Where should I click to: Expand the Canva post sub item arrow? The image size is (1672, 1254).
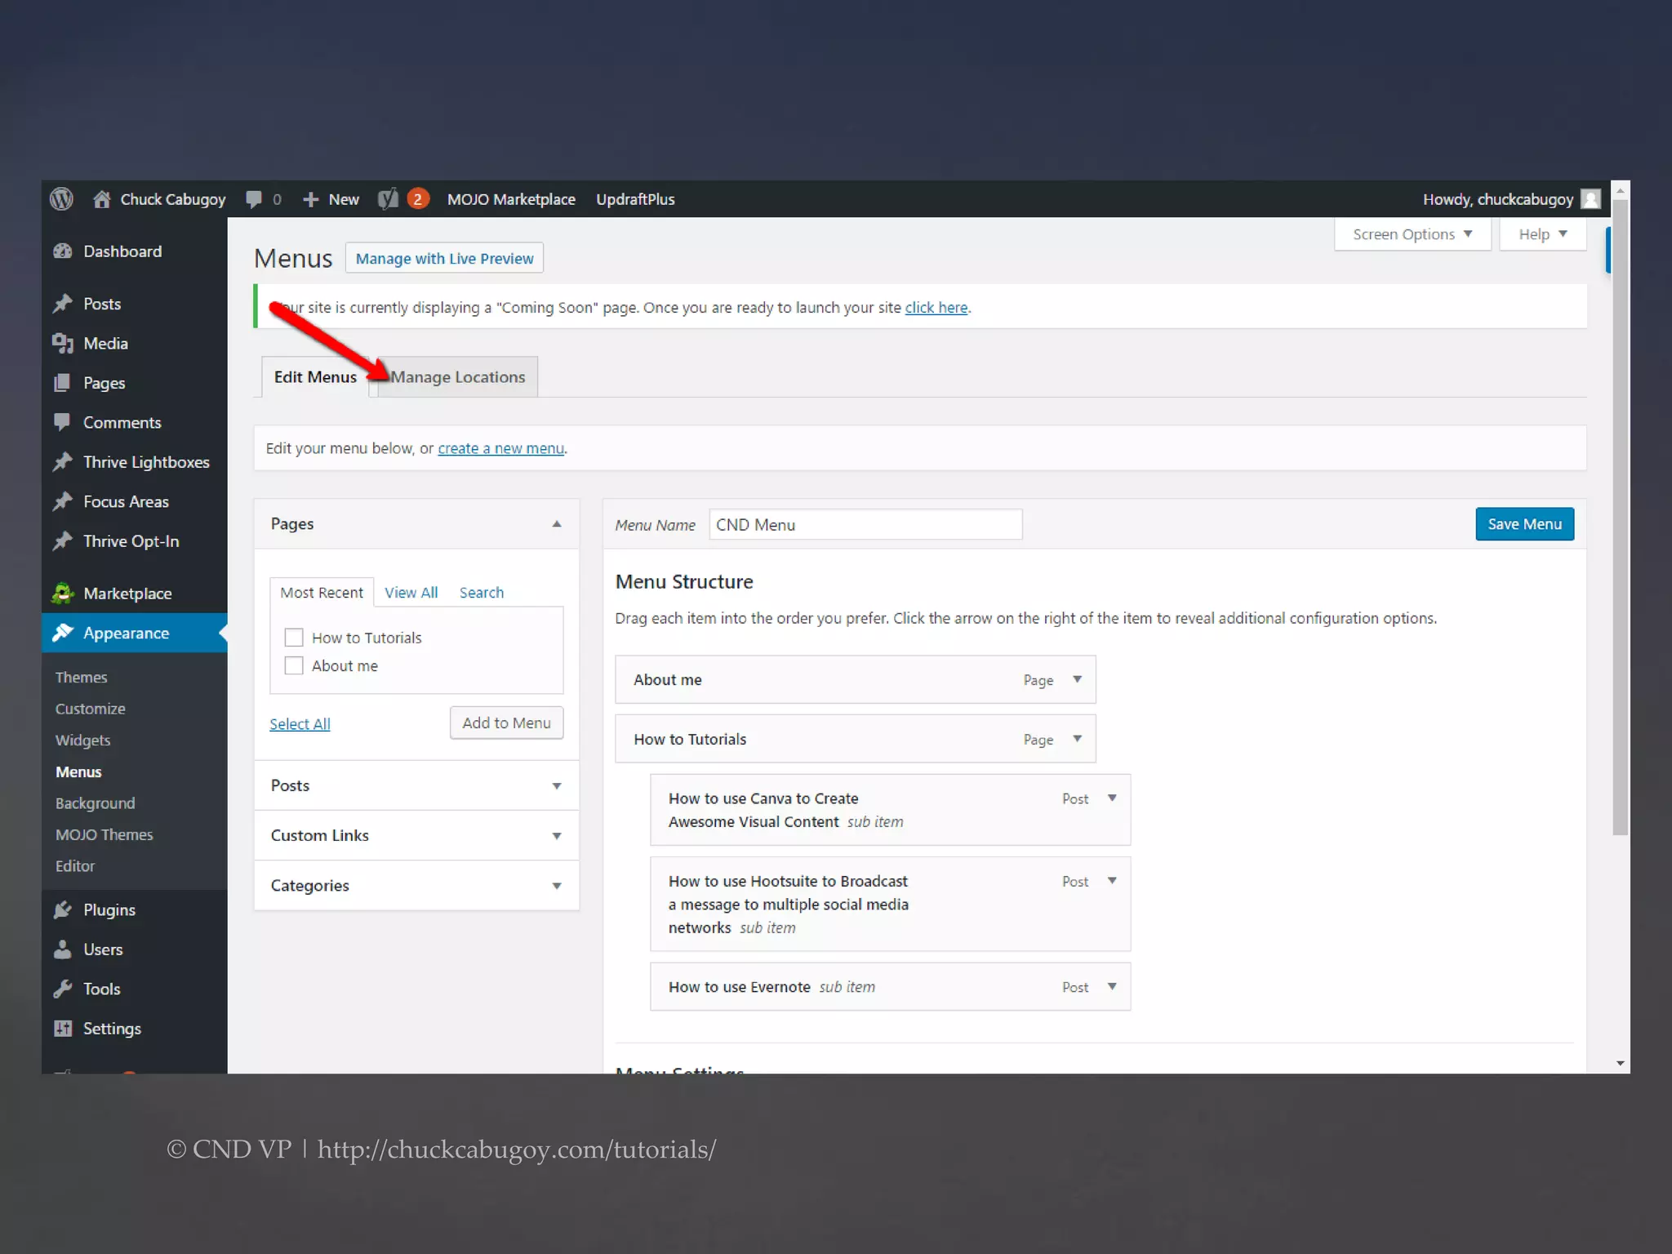pos(1112,798)
